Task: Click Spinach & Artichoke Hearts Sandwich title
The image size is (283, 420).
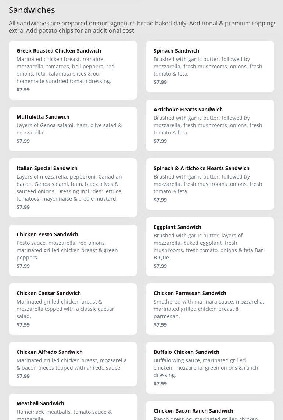Action: [x=201, y=168]
